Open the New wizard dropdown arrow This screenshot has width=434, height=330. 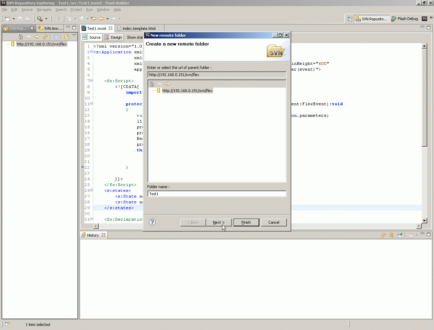(x=14, y=19)
